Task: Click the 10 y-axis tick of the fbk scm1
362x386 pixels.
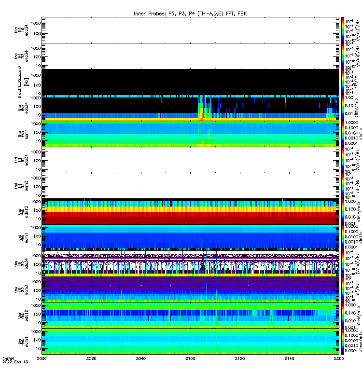Action: click(38, 348)
